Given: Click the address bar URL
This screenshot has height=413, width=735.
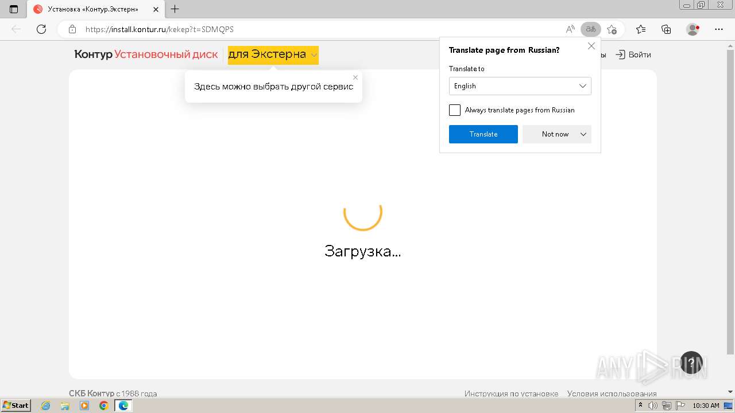Looking at the screenshot, I should (x=160, y=29).
